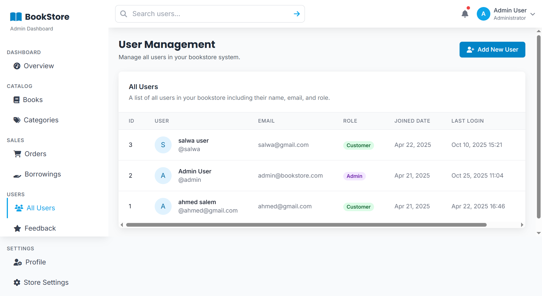Click salwa user's S avatar

(163, 145)
